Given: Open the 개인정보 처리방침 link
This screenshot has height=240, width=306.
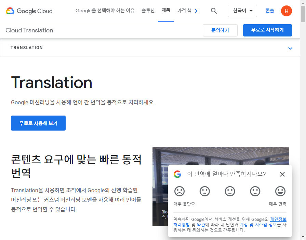Looking at the screenshot, I should click(x=278, y=219).
